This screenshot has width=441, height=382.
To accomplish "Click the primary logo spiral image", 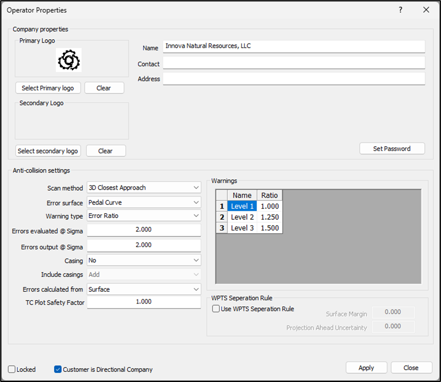I will click(x=69, y=60).
